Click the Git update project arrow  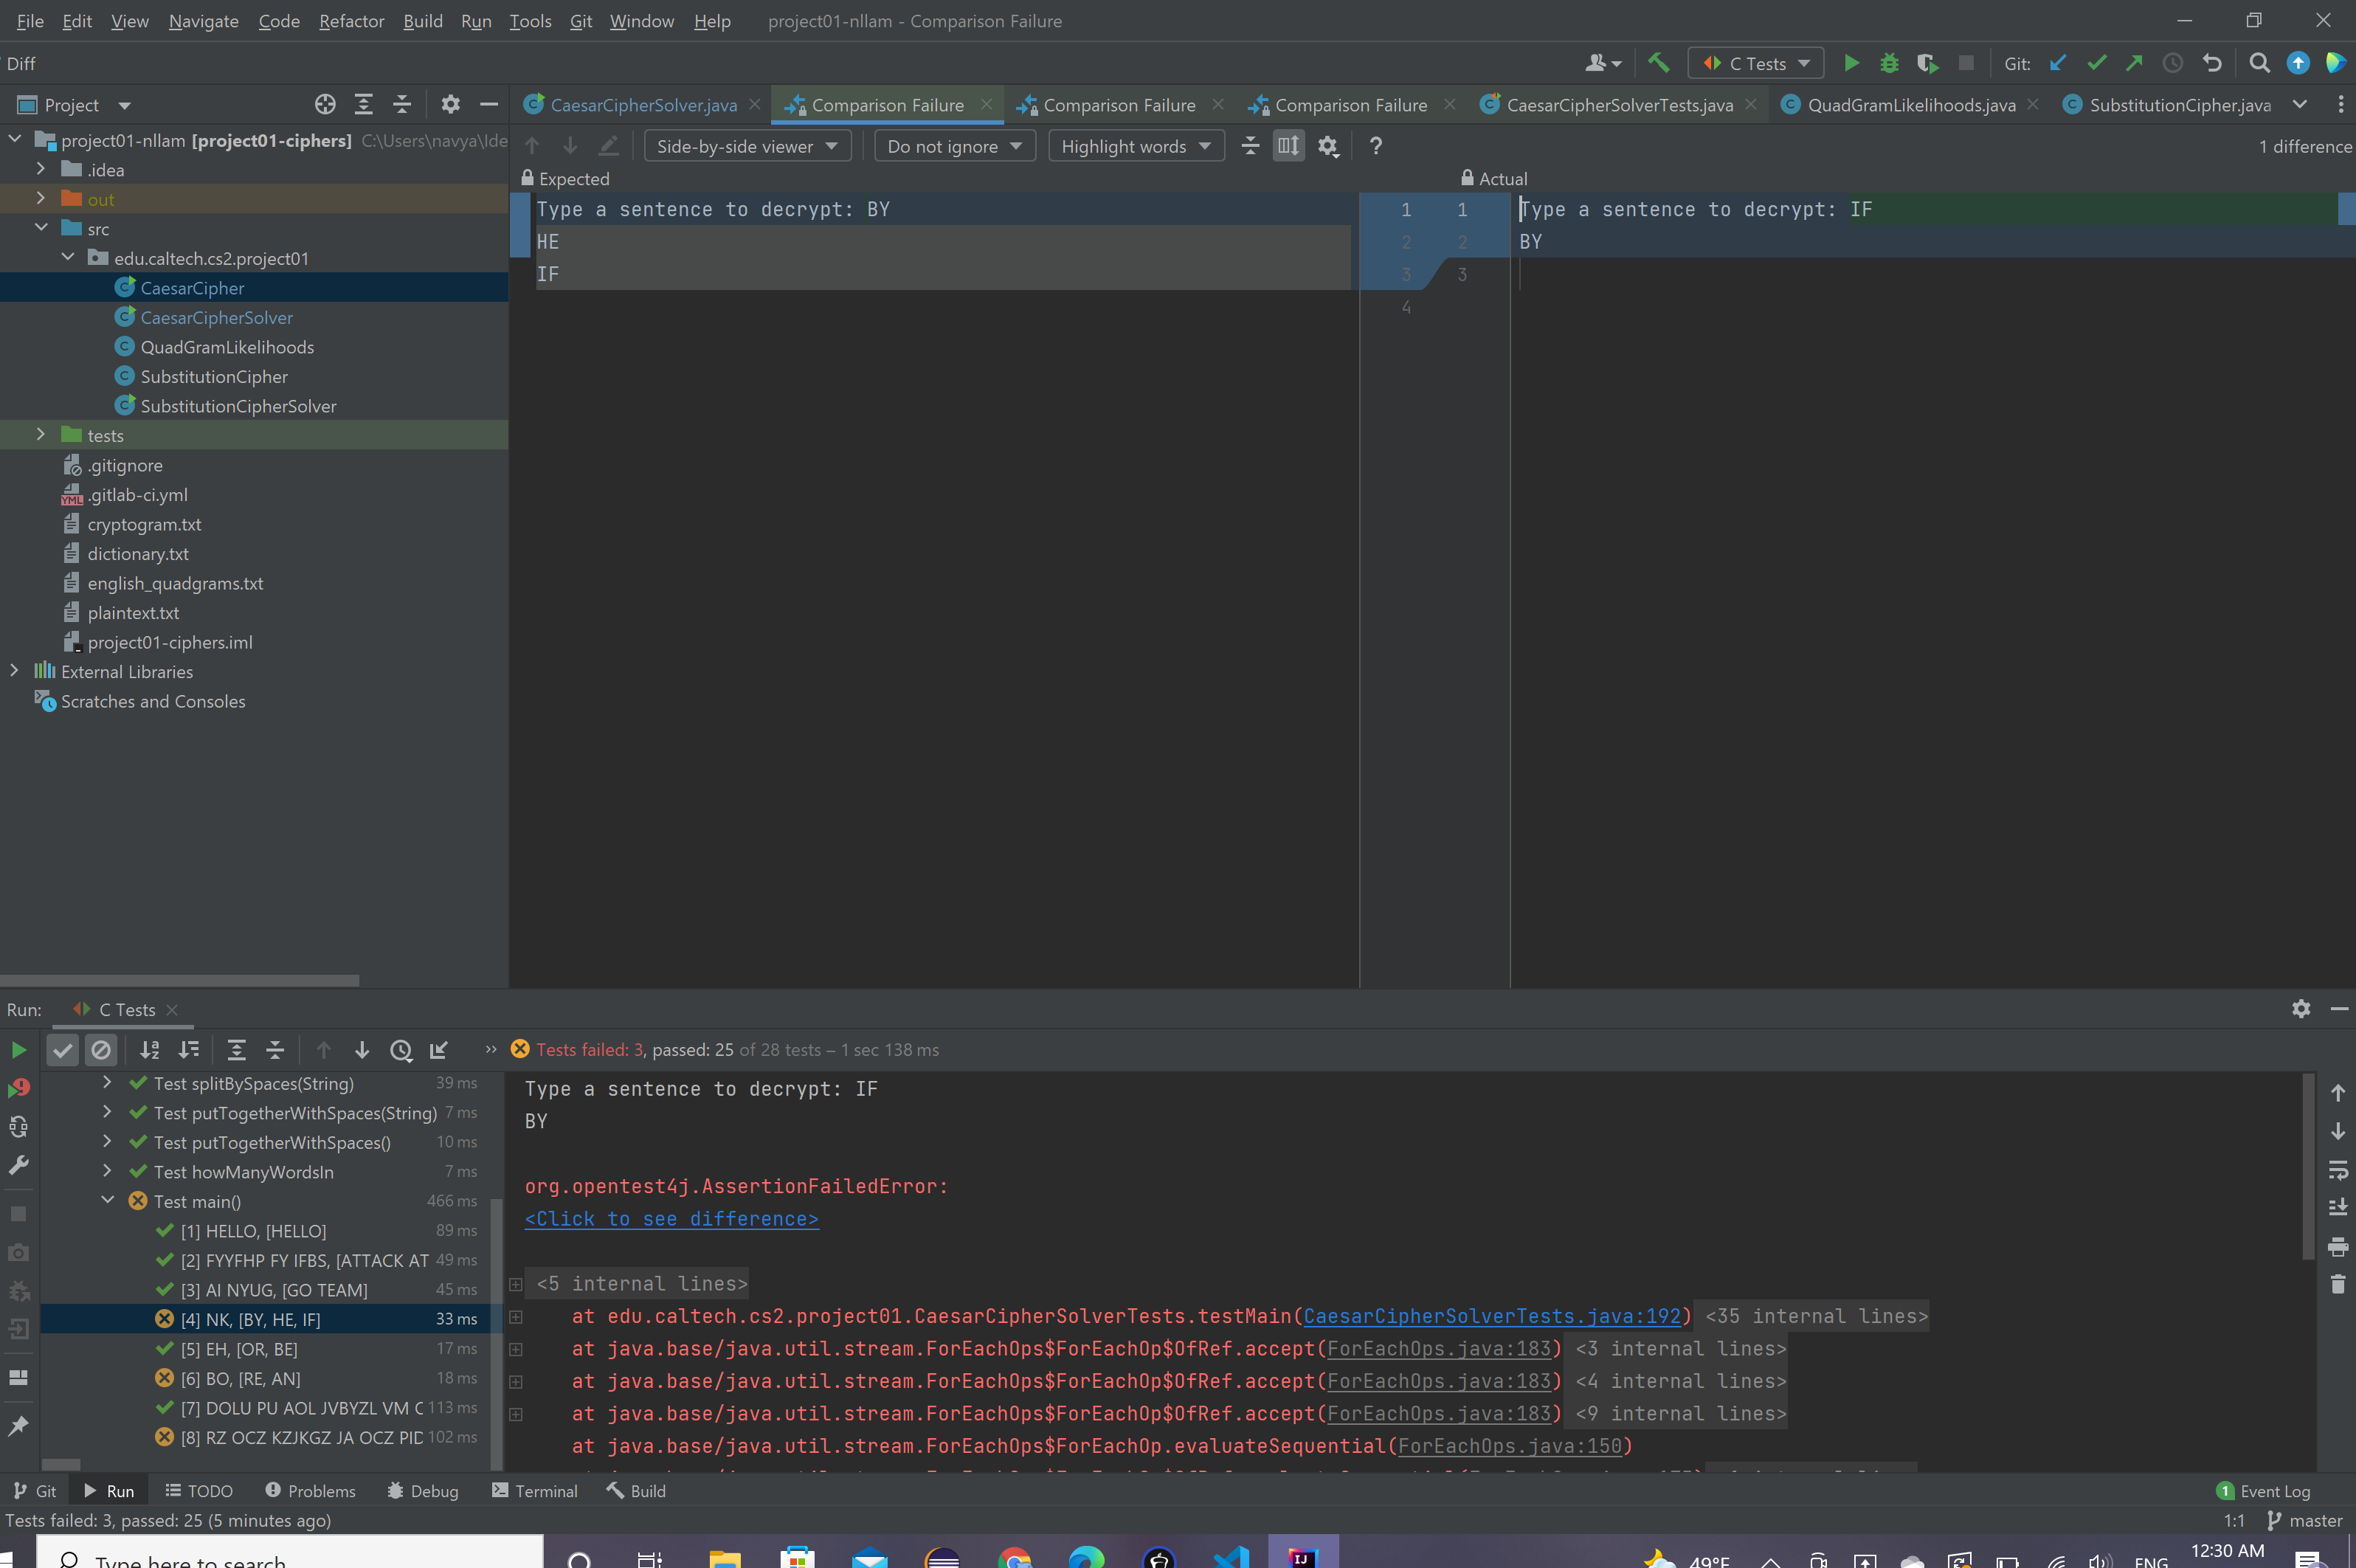coord(2058,63)
